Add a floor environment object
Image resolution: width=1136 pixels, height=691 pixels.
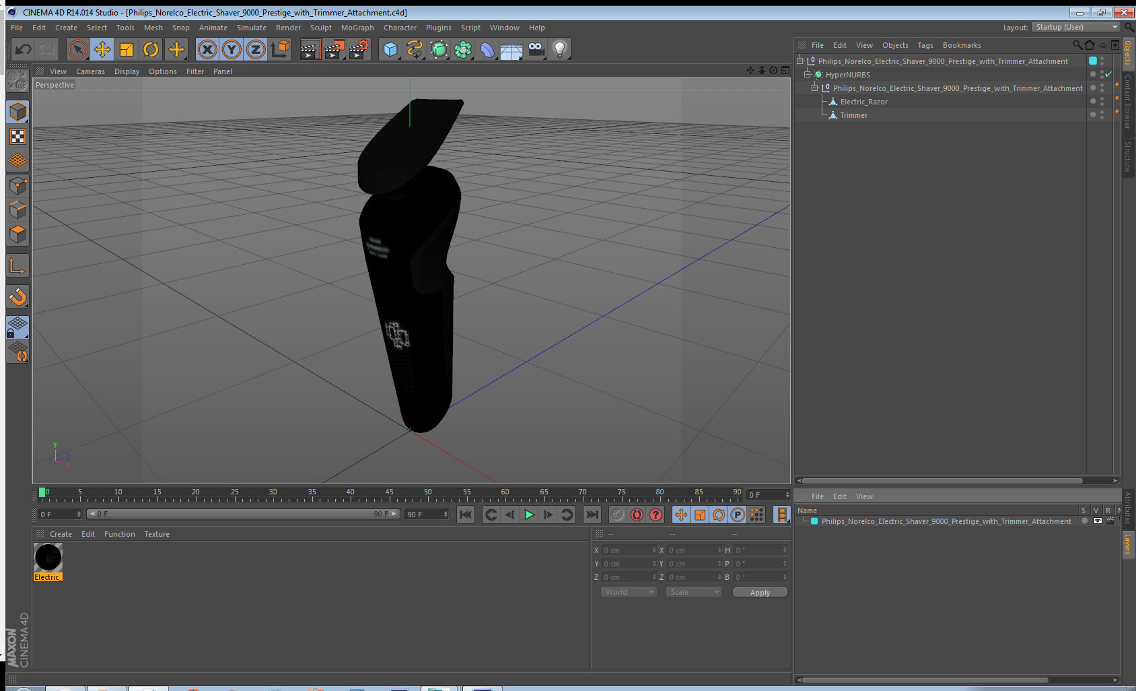[x=511, y=49]
